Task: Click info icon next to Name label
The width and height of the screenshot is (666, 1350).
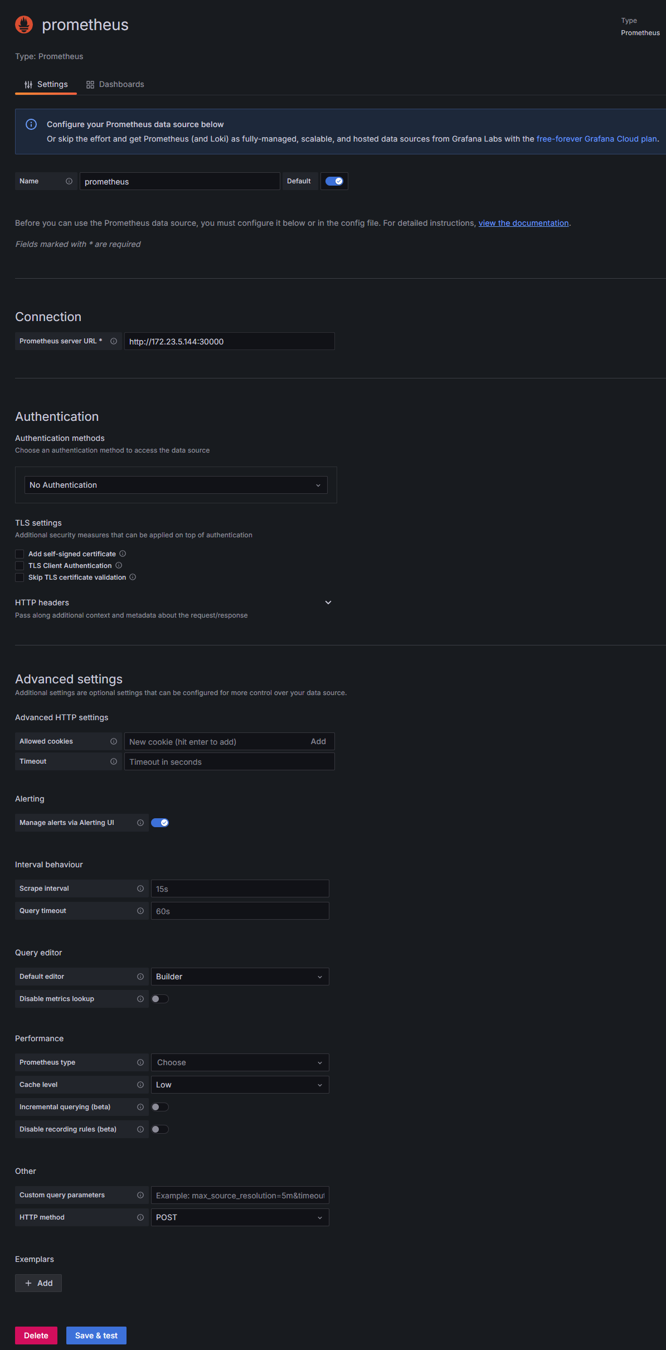Action: click(x=69, y=181)
